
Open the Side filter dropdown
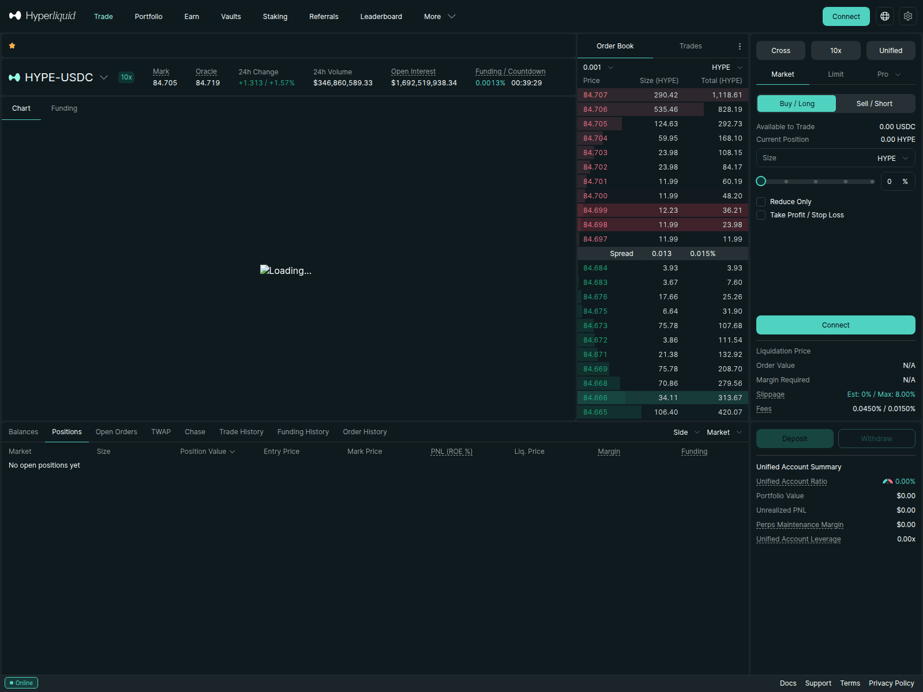[686, 432]
